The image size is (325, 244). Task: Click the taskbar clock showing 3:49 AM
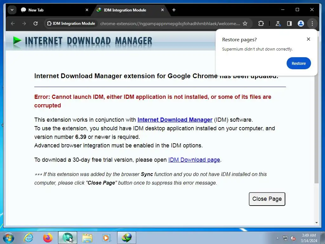[x=309, y=238]
